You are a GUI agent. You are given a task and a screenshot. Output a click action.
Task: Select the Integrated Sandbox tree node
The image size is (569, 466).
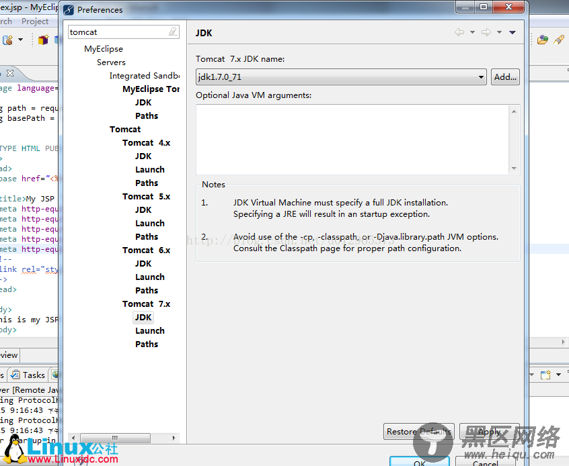145,75
